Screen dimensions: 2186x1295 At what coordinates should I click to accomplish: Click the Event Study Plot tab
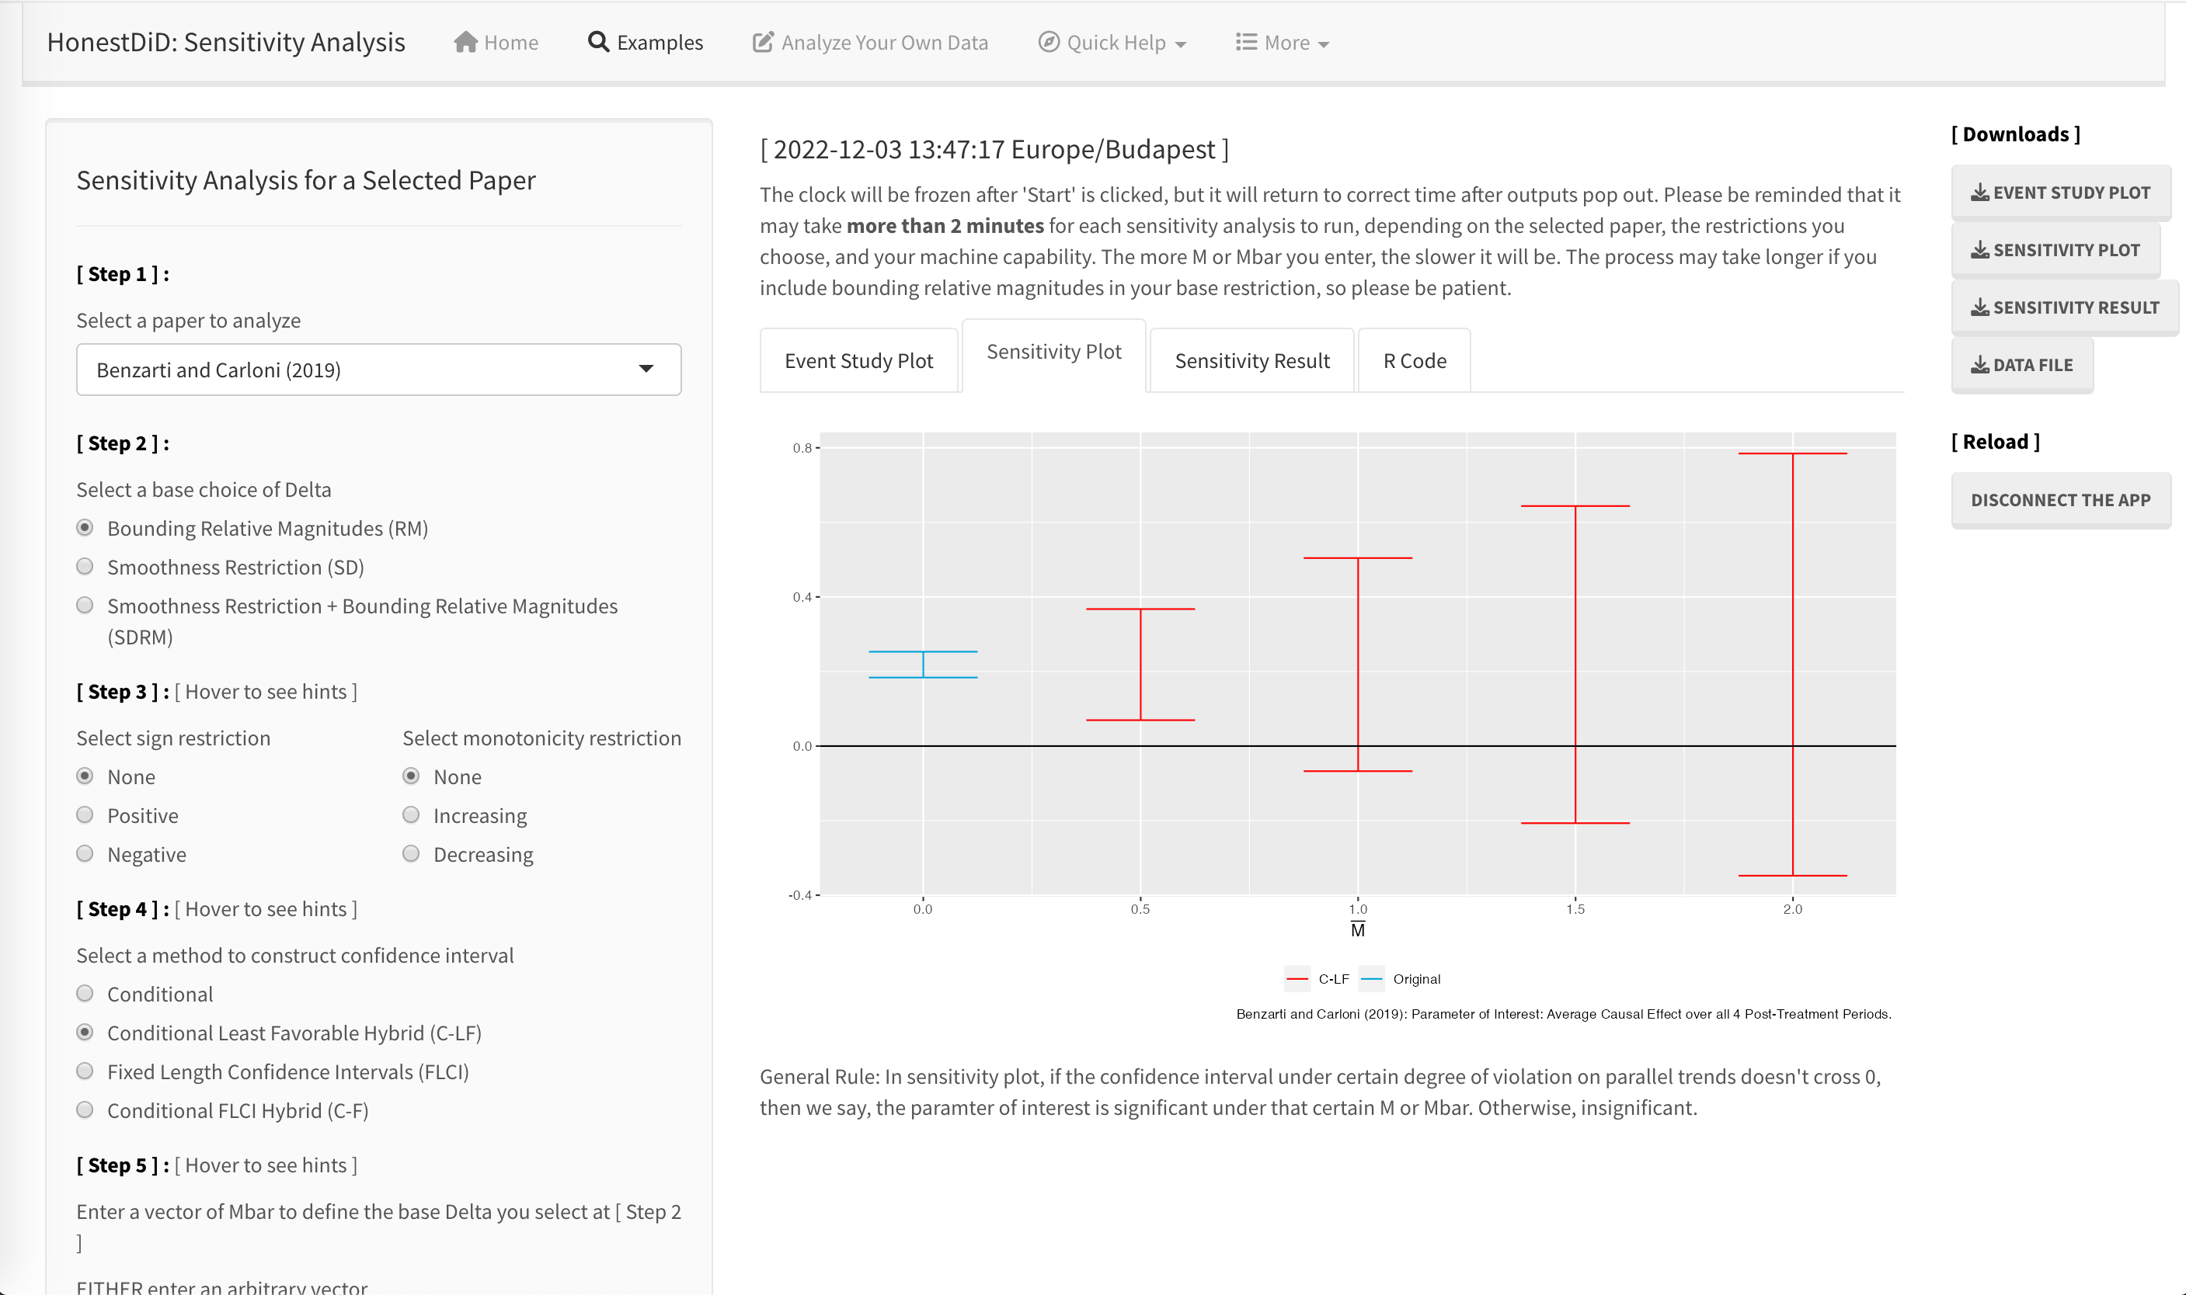point(859,359)
